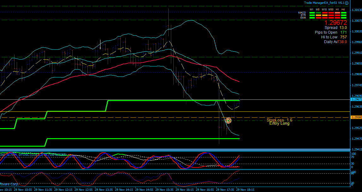Click the smiley icon beside Trade ManagerEA title
This screenshot has width=362, height=192.
(347, 3)
